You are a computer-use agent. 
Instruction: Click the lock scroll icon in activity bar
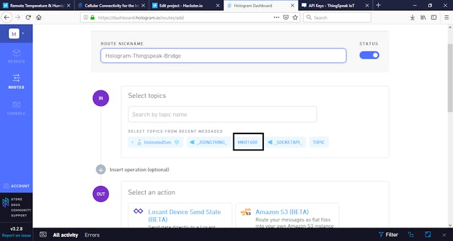411,235
